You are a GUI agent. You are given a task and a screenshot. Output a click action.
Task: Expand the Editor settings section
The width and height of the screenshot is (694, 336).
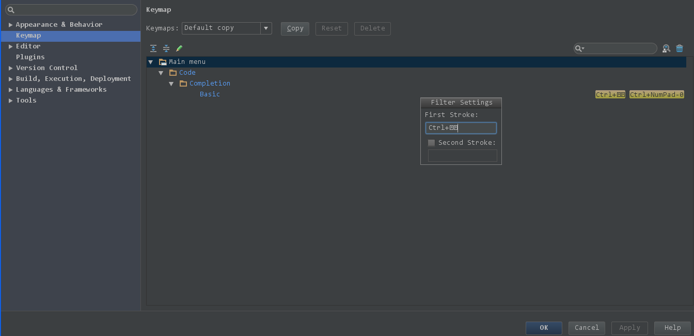coord(10,46)
